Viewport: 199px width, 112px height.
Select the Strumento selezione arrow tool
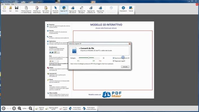tap(56, 10)
